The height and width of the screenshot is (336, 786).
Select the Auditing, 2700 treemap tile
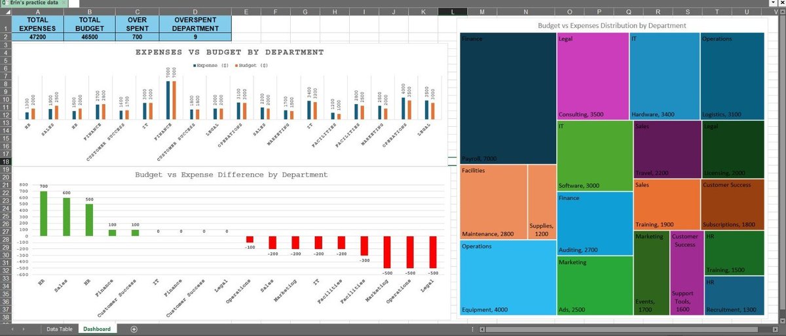pos(594,224)
